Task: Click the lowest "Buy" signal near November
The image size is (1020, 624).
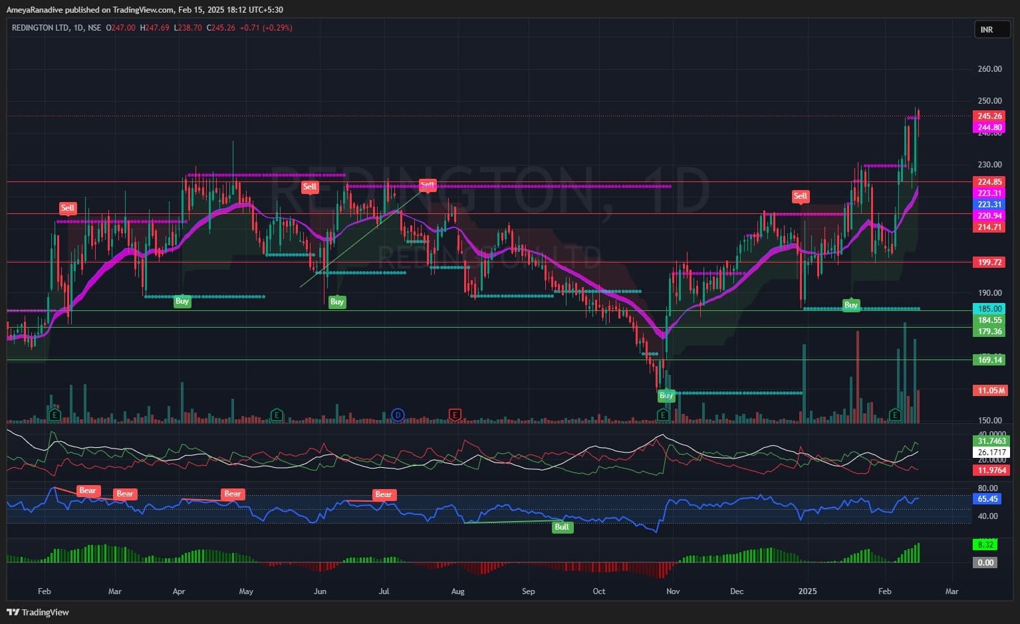Action: point(666,395)
